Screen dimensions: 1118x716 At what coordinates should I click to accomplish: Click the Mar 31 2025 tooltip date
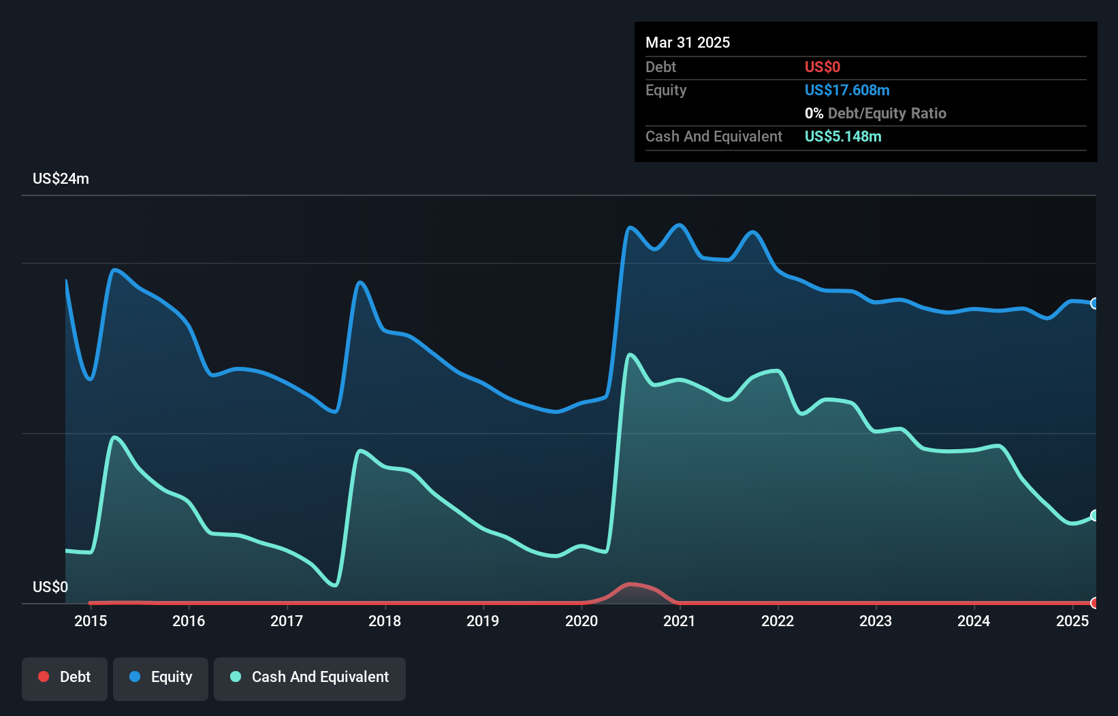(x=688, y=42)
